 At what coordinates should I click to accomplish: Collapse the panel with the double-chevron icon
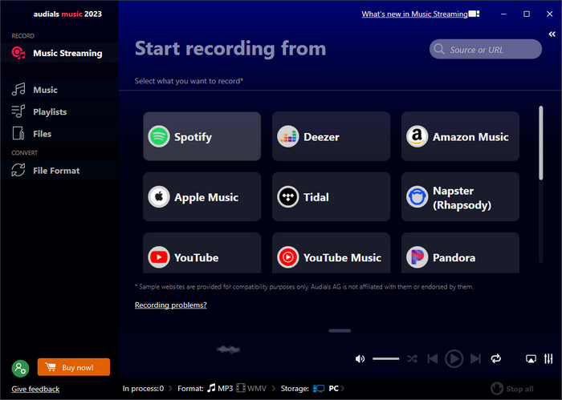point(552,34)
